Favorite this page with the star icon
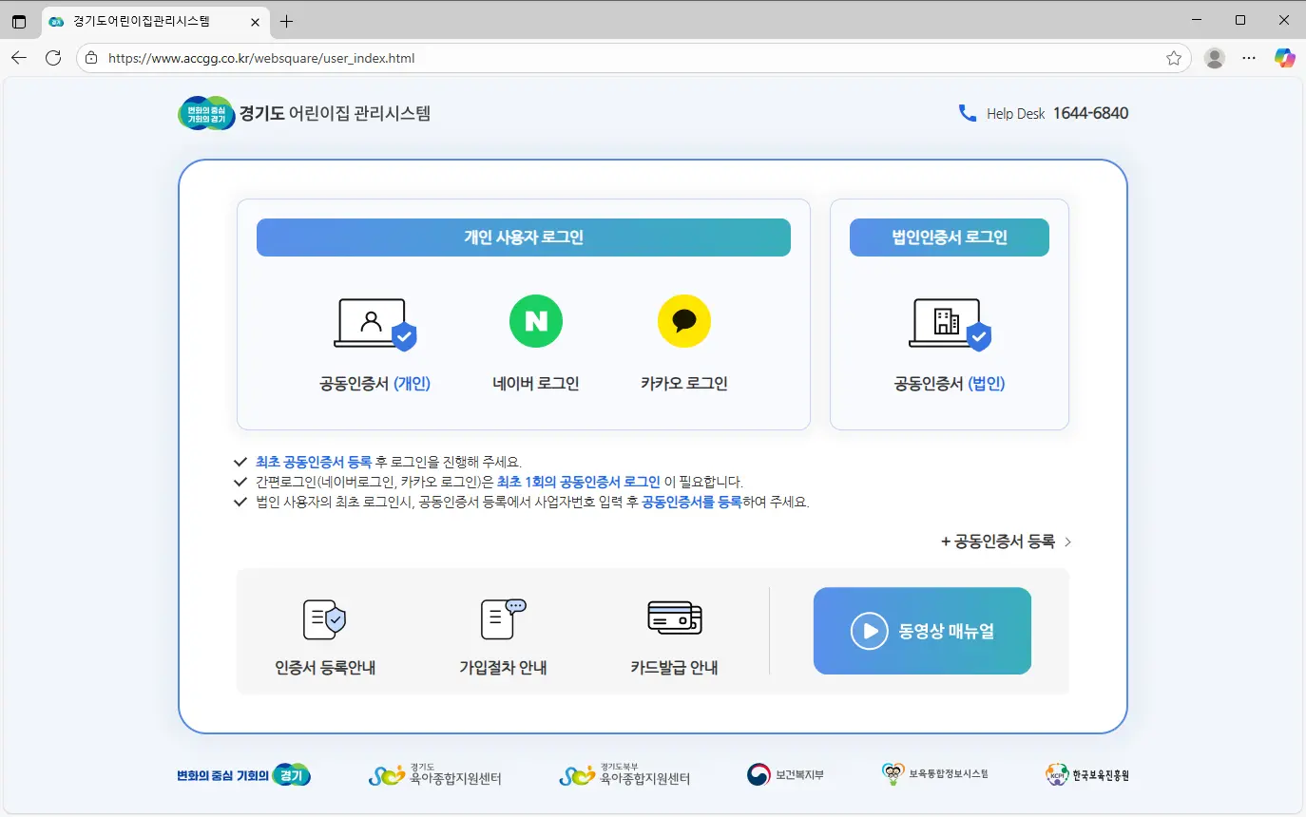The image size is (1306, 817). click(x=1174, y=58)
